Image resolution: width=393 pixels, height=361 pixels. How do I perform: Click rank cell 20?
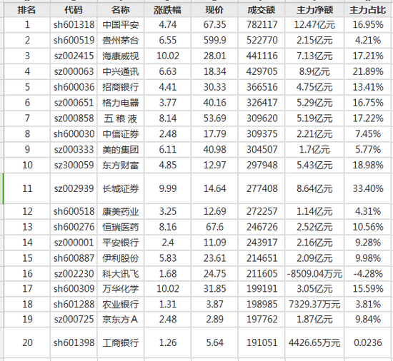27,342
